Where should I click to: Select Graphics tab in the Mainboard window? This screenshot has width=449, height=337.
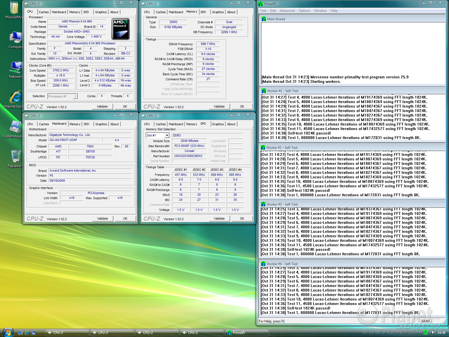pyautogui.click(x=101, y=124)
